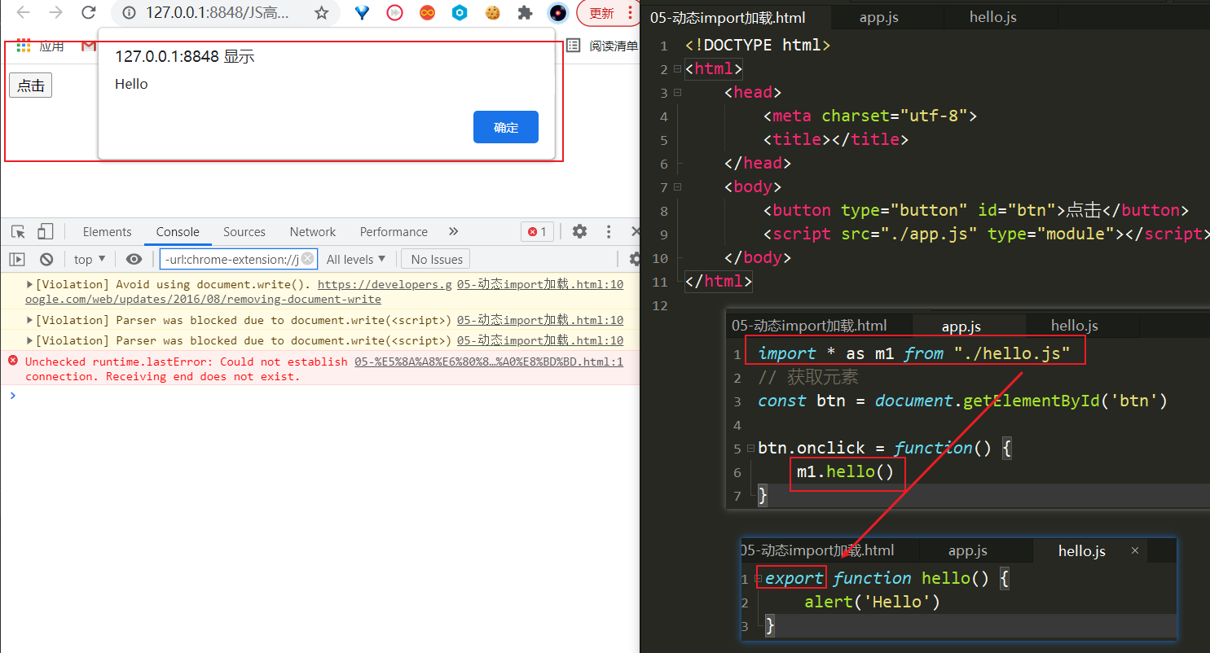
Task: Switch to the Sources tab
Action: tap(244, 232)
